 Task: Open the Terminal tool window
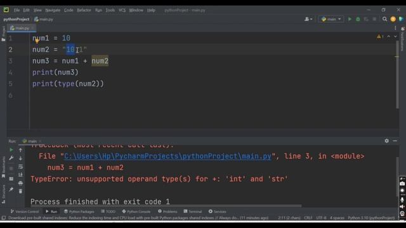pyautogui.click(x=193, y=212)
